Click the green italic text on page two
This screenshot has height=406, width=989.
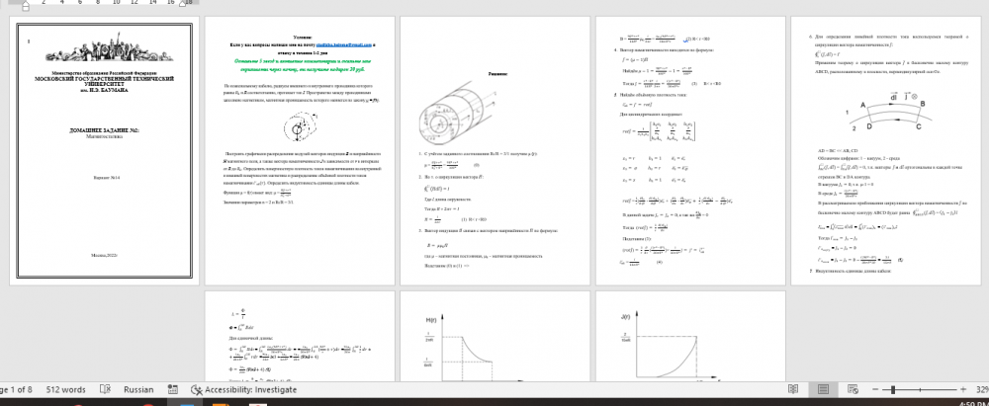click(x=302, y=66)
